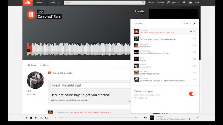Open the Upload page

[x=161, y=3]
